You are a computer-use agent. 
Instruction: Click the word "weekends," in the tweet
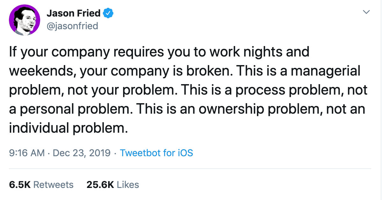click(42, 71)
